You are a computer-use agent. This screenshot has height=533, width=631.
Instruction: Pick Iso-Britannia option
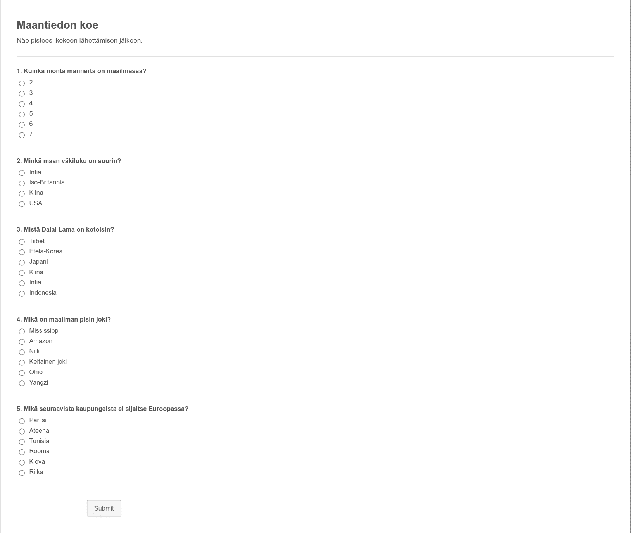tap(22, 183)
